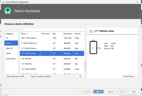The width and height of the screenshot is (142, 96).
Task: Select 4.65" 720p (Galaxy) device row
Action: click(x=52, y=38)
